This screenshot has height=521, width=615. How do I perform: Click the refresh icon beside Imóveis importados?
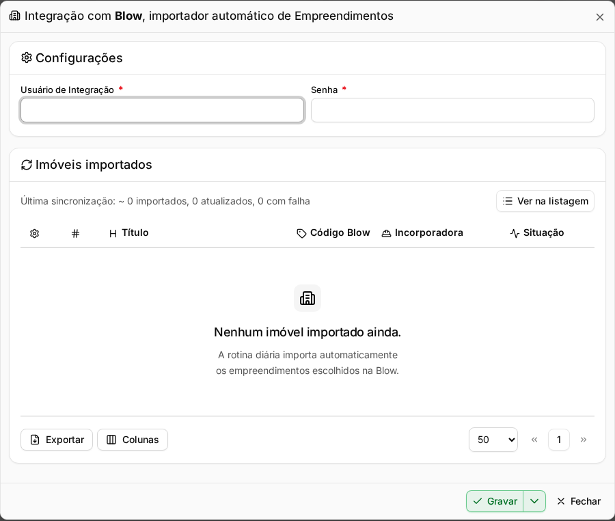point(26,165)
